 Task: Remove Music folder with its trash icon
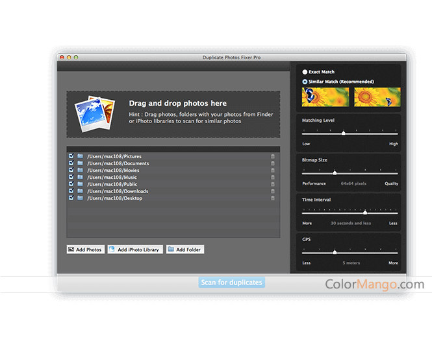(273, 177)
